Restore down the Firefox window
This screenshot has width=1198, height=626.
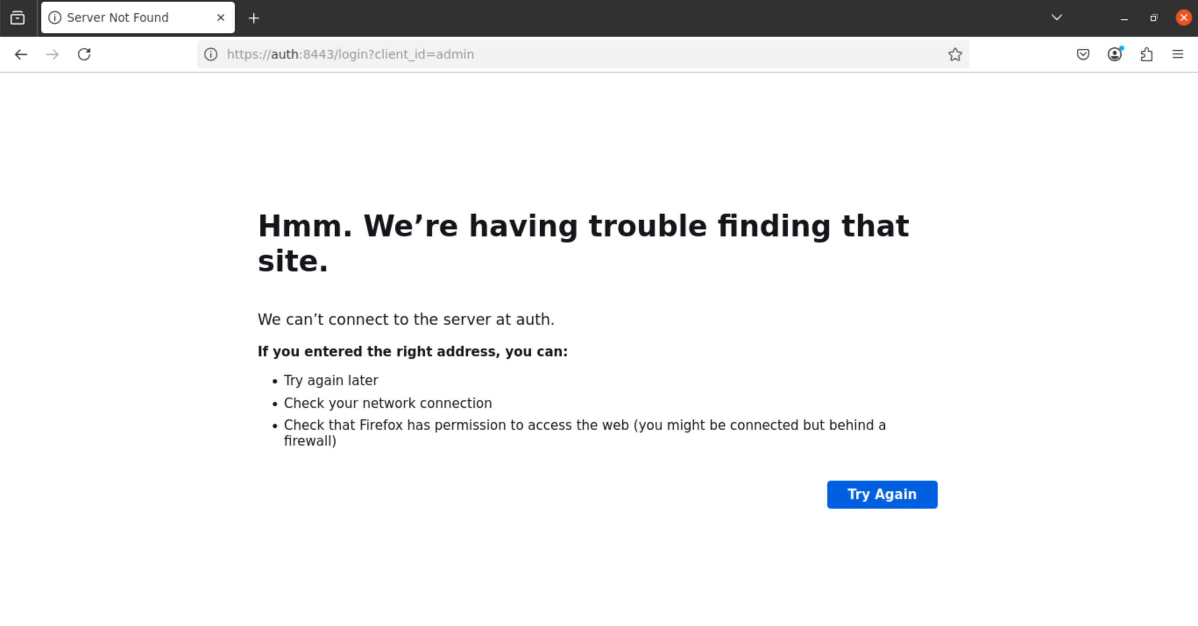[x=1154, y=18]
